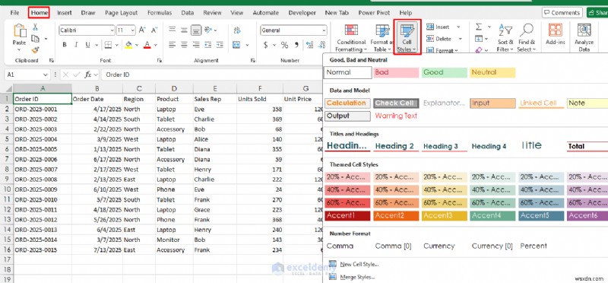Click the Increase Decimal icon
The width and height of the screenshot is (608, 283).
pyautogui.click(x=309, y=45)
